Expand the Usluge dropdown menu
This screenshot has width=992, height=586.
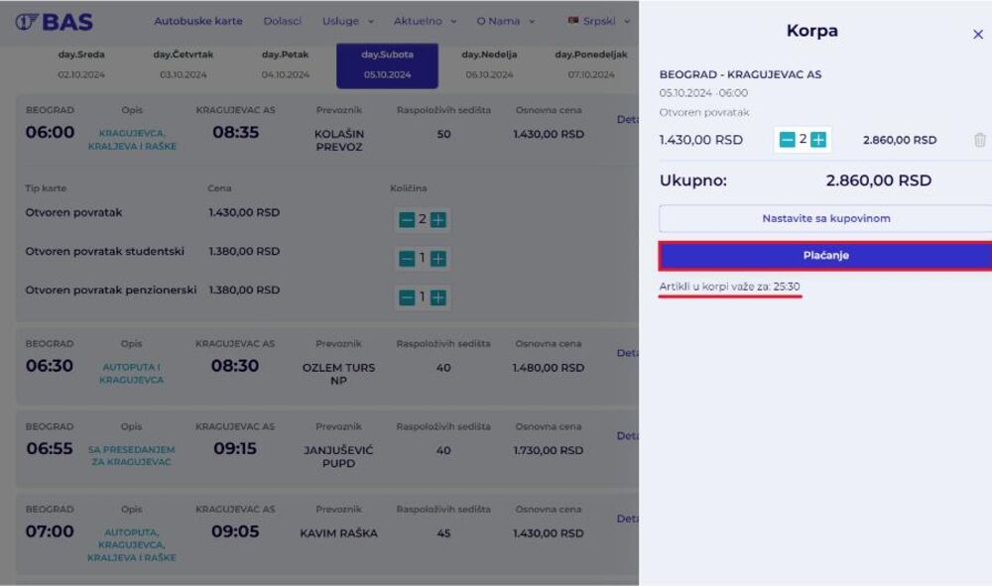(347, 21)
